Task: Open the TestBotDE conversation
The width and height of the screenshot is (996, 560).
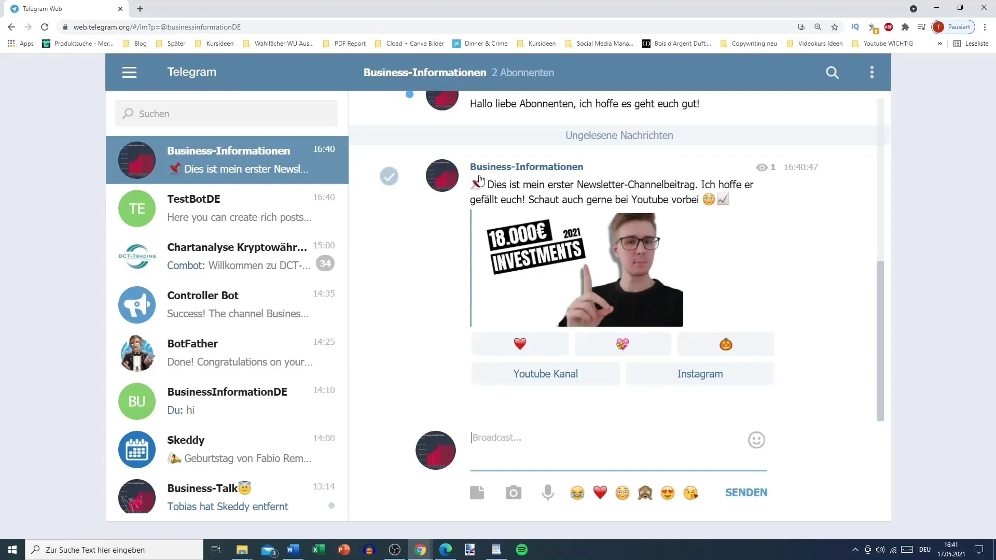Action: [x=227, y=208]
